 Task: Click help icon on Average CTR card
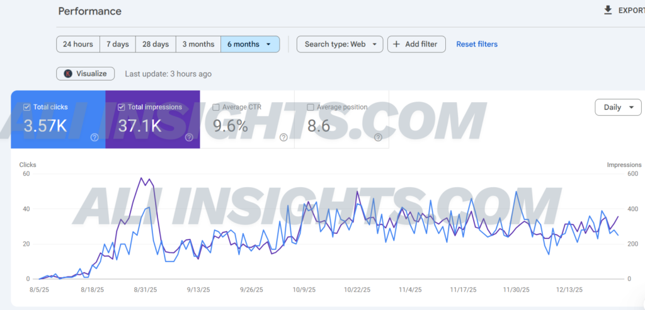click(283, 137)
